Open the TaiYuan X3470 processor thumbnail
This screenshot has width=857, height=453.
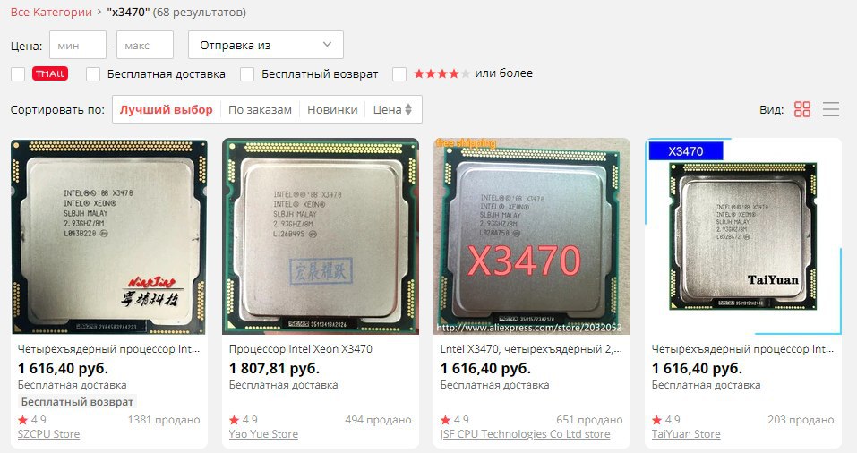point(743,236)
